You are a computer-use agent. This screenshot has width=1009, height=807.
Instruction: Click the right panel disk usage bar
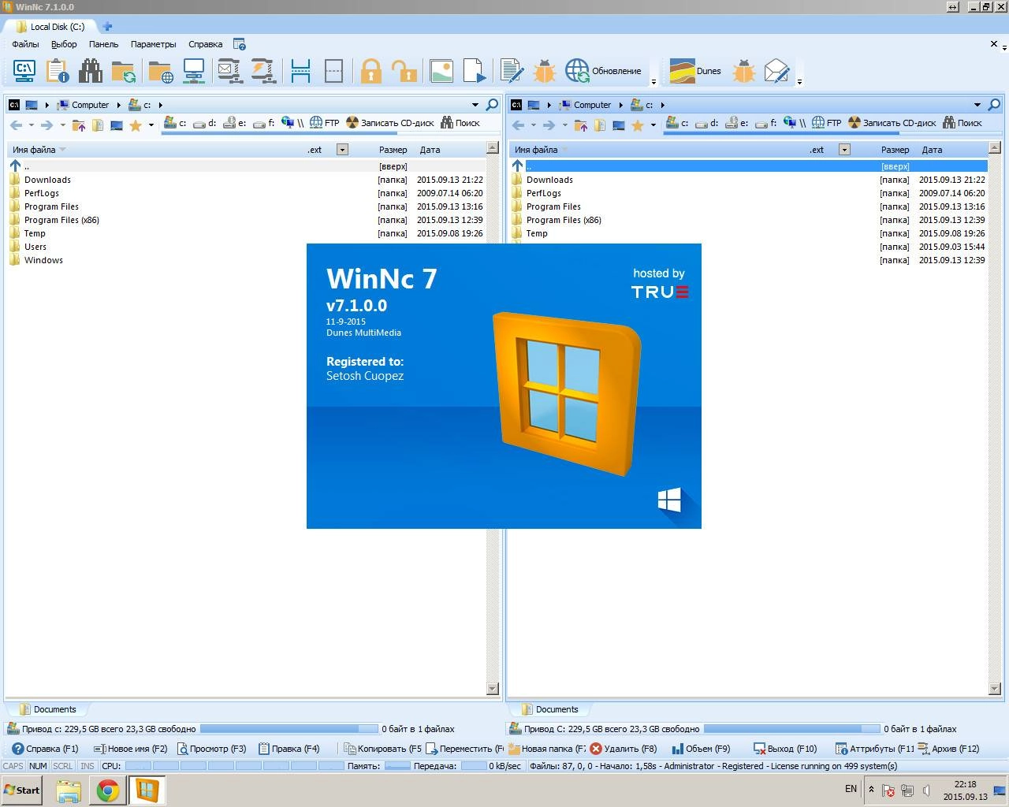click(x=791, y=729)
